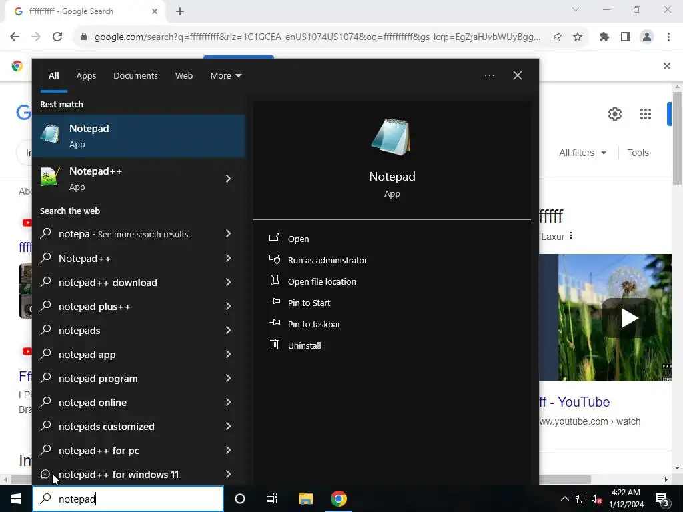Expand the More filter dropdown

pyautogui.click(x=225, y=75)
